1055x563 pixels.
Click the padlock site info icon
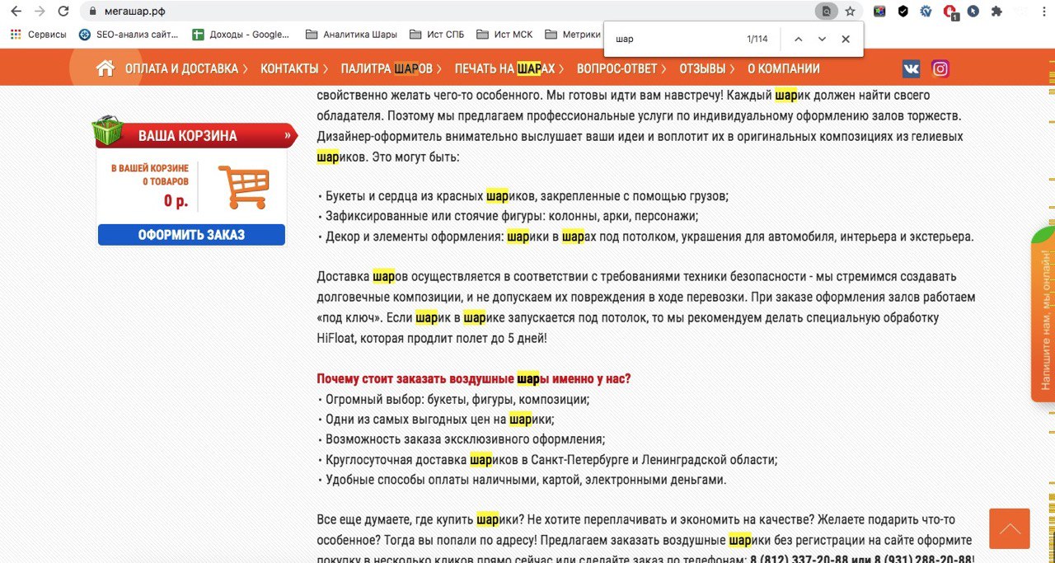tap(93, 12)
